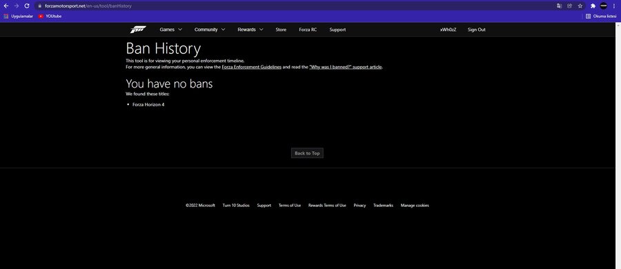This screenshot has width=621, height=269.
Task: Open the Privacy footer link
Action: (359, 206)
